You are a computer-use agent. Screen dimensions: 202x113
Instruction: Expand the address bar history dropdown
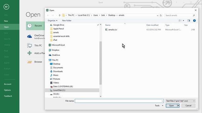(x=157, y=15)
